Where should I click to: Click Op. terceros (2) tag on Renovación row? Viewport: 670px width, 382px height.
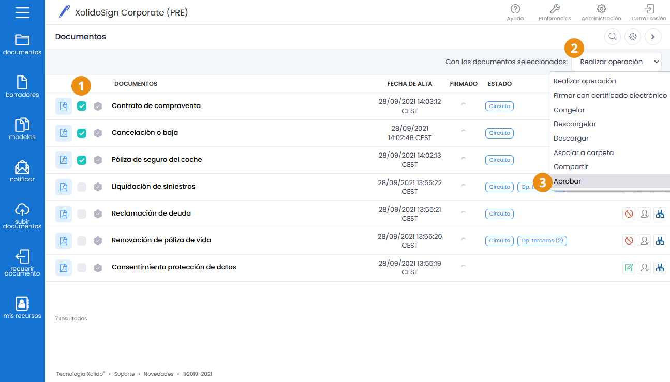[x=542, y=240]
